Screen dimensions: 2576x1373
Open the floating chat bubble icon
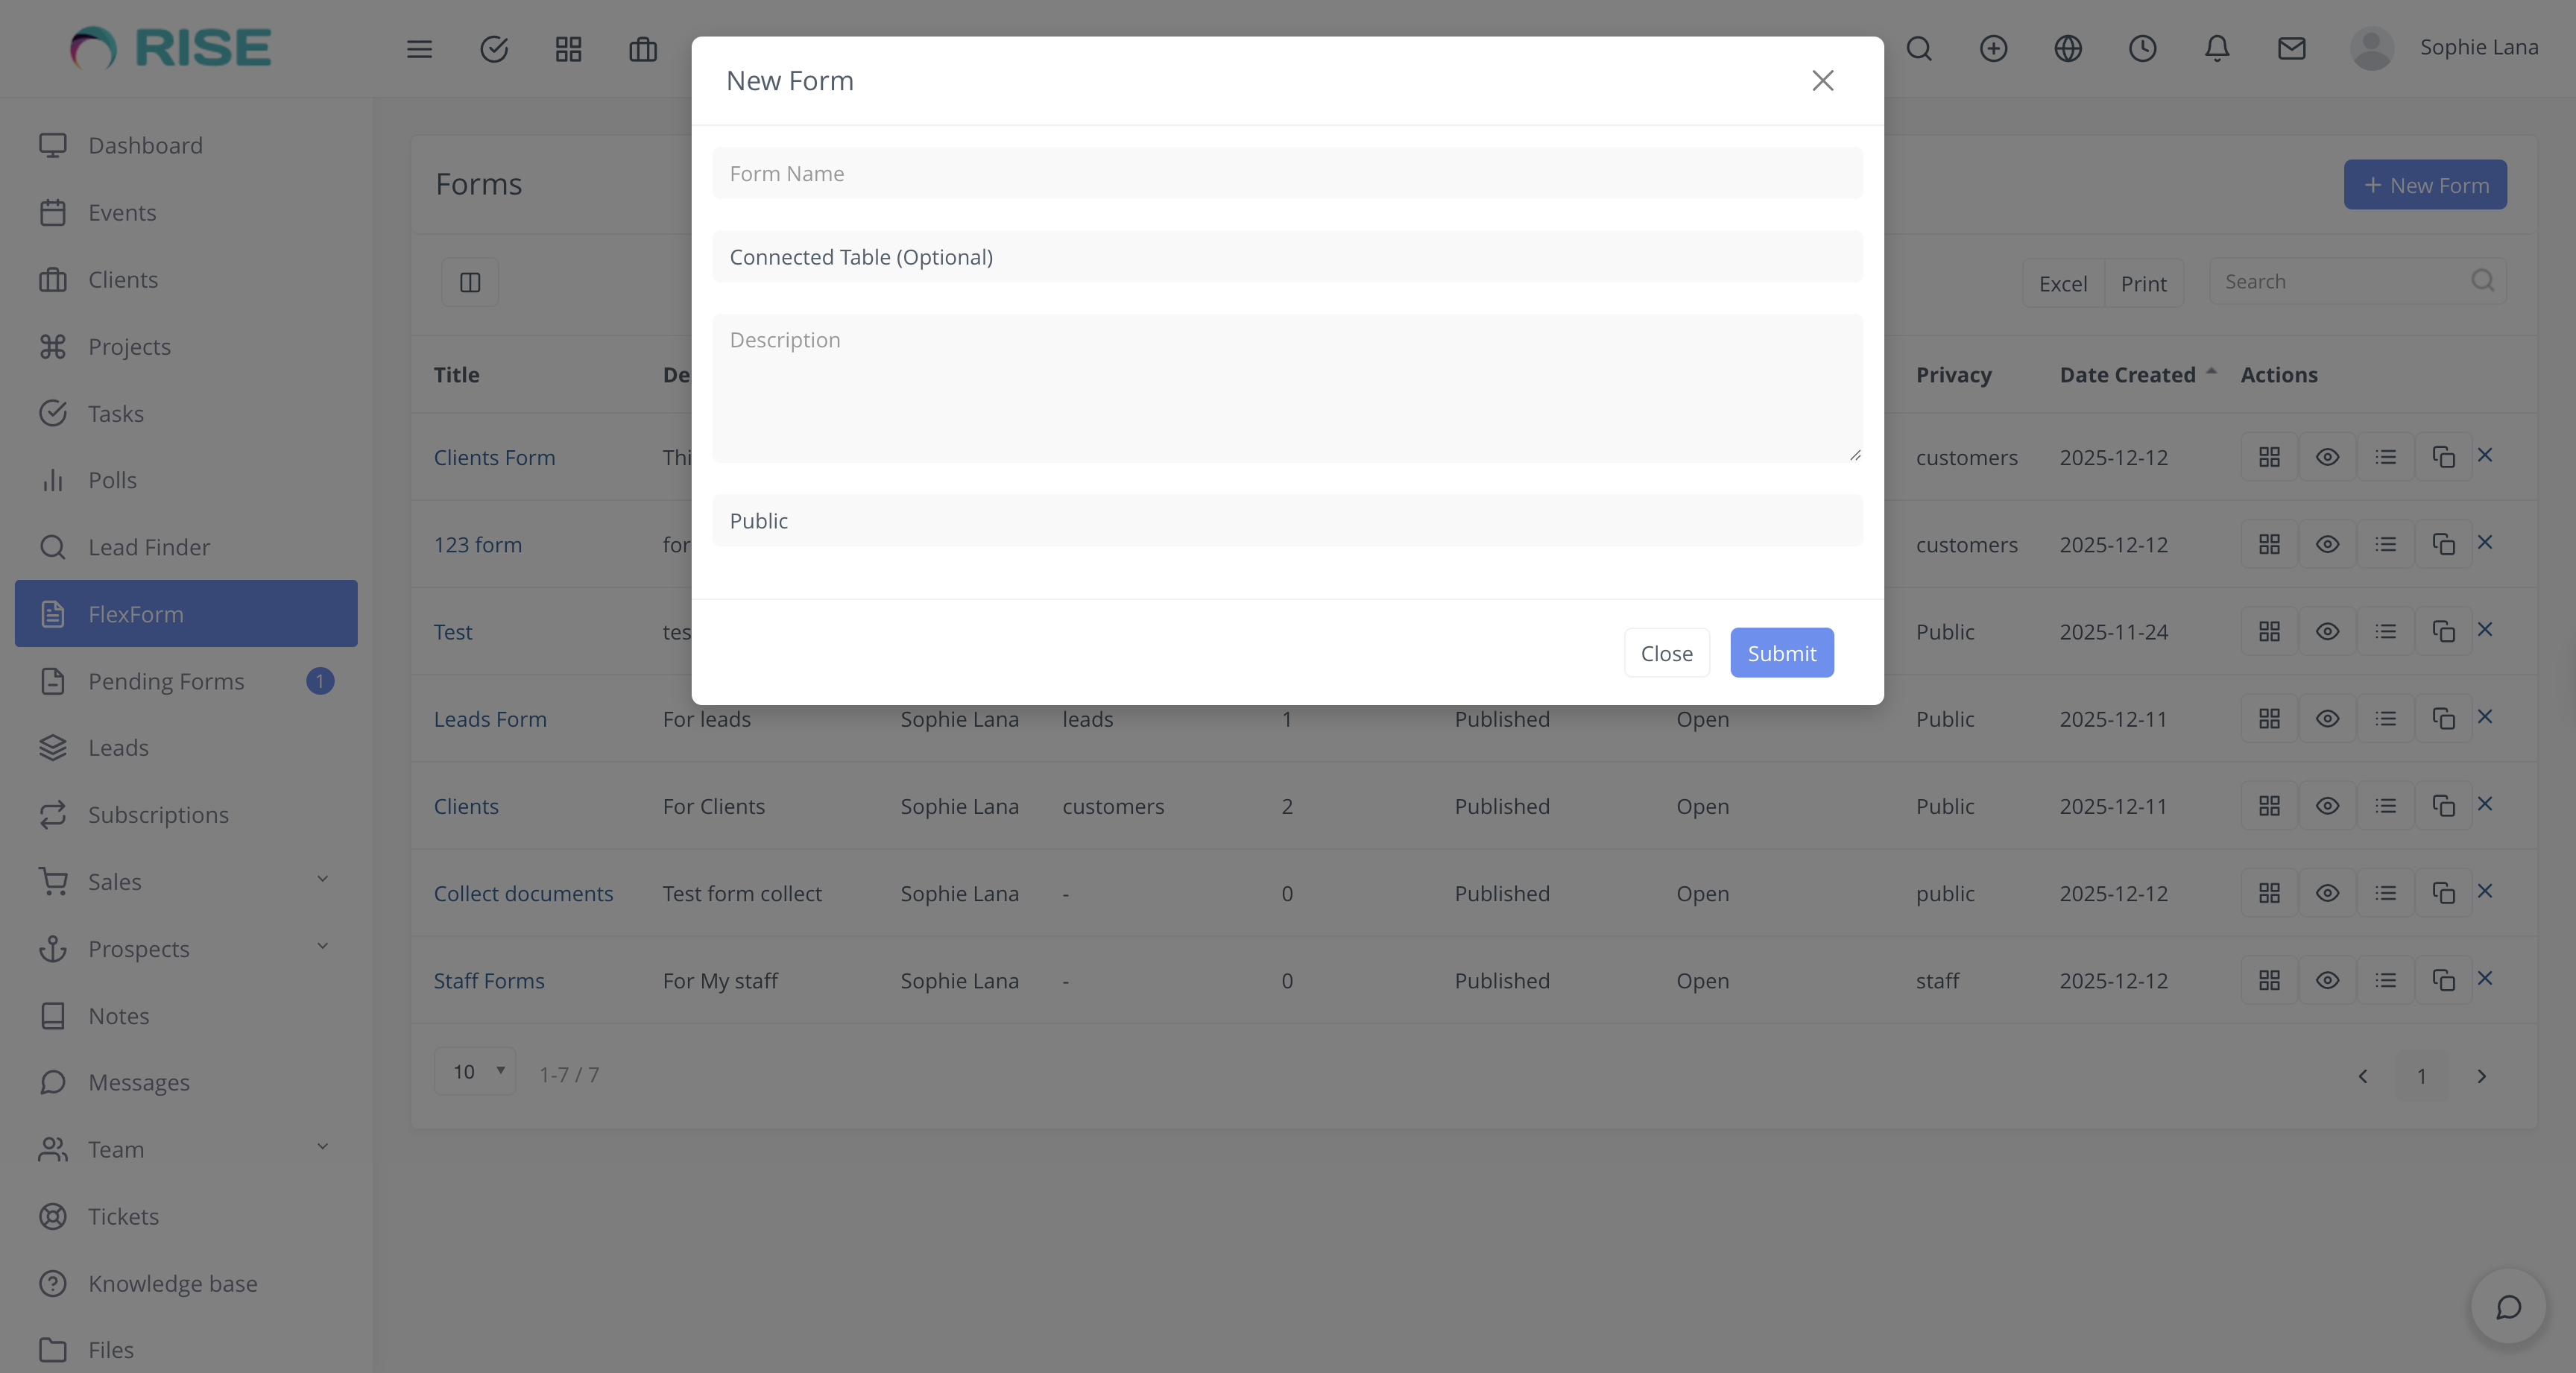click(2508, 1307)
